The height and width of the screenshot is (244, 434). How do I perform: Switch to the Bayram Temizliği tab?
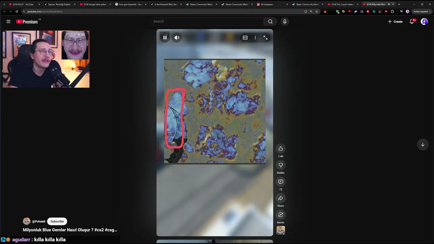pos(59,4)
